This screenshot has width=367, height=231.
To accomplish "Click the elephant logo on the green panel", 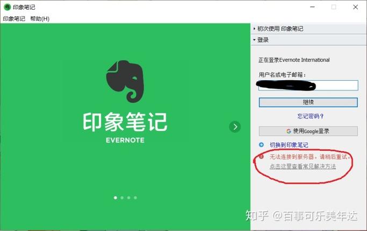I will click(125, 81).
